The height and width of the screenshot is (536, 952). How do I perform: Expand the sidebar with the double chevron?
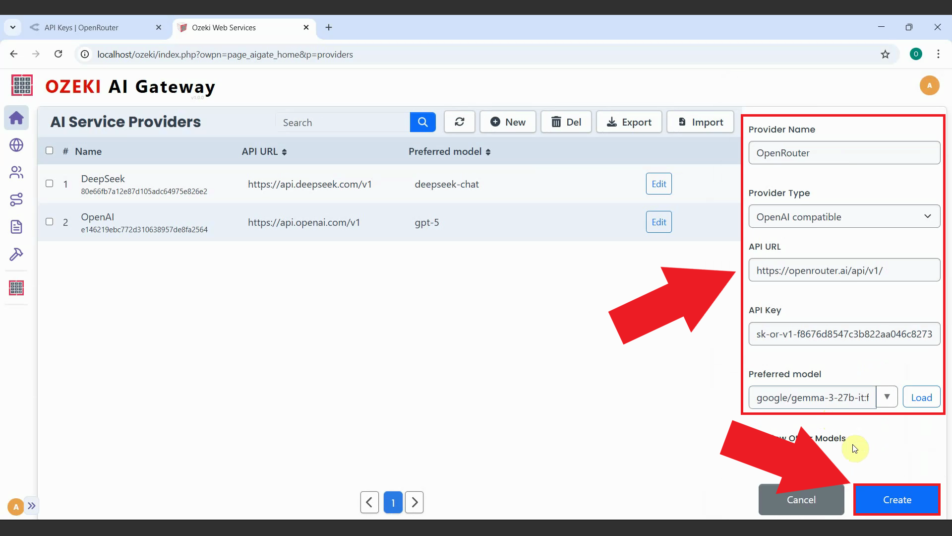click(x=32, y=506)
